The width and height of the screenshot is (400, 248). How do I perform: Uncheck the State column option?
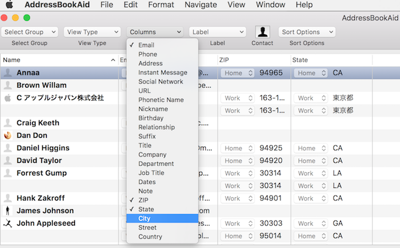pos(162,209)
